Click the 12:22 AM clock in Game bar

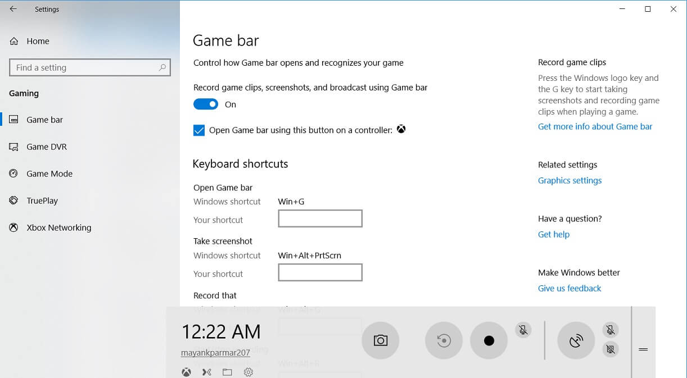point(222,331)
